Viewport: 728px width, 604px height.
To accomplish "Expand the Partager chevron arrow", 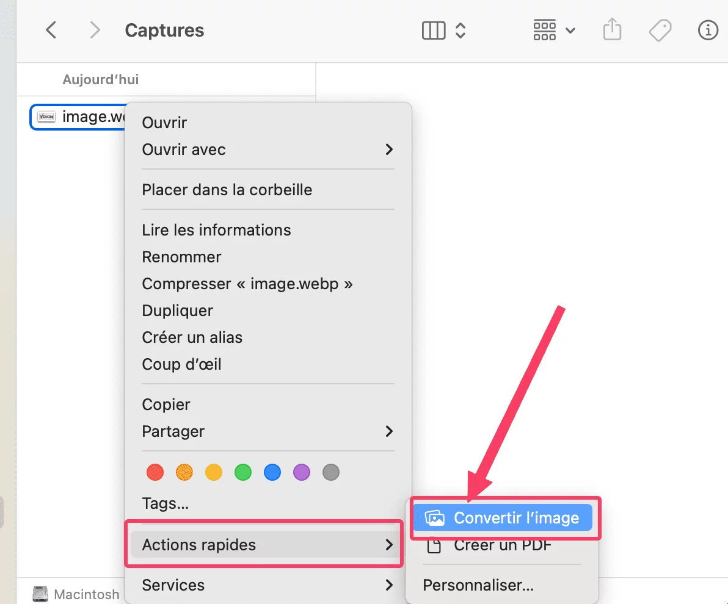I will tap(389, 431).
